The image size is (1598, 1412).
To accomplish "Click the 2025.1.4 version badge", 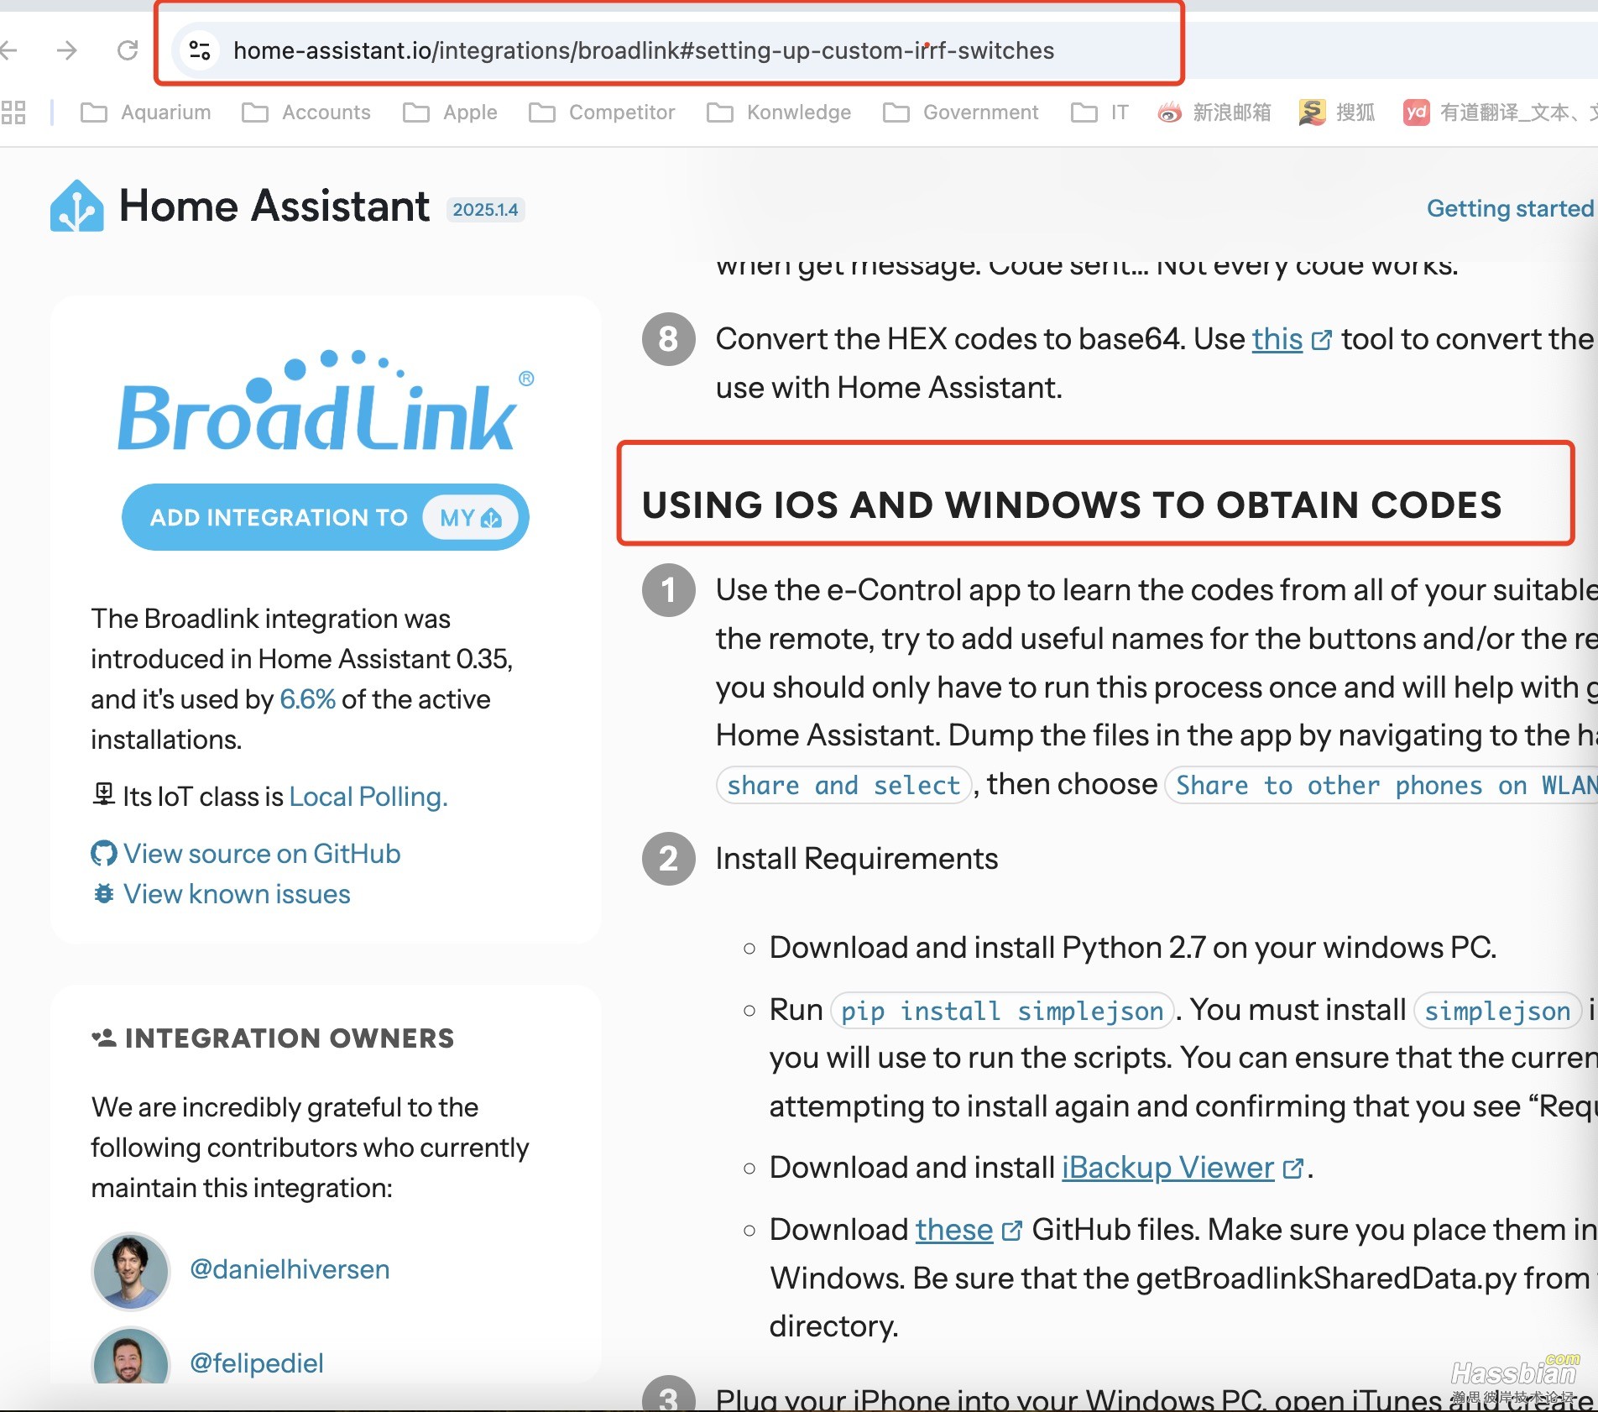I will (485, 210).
